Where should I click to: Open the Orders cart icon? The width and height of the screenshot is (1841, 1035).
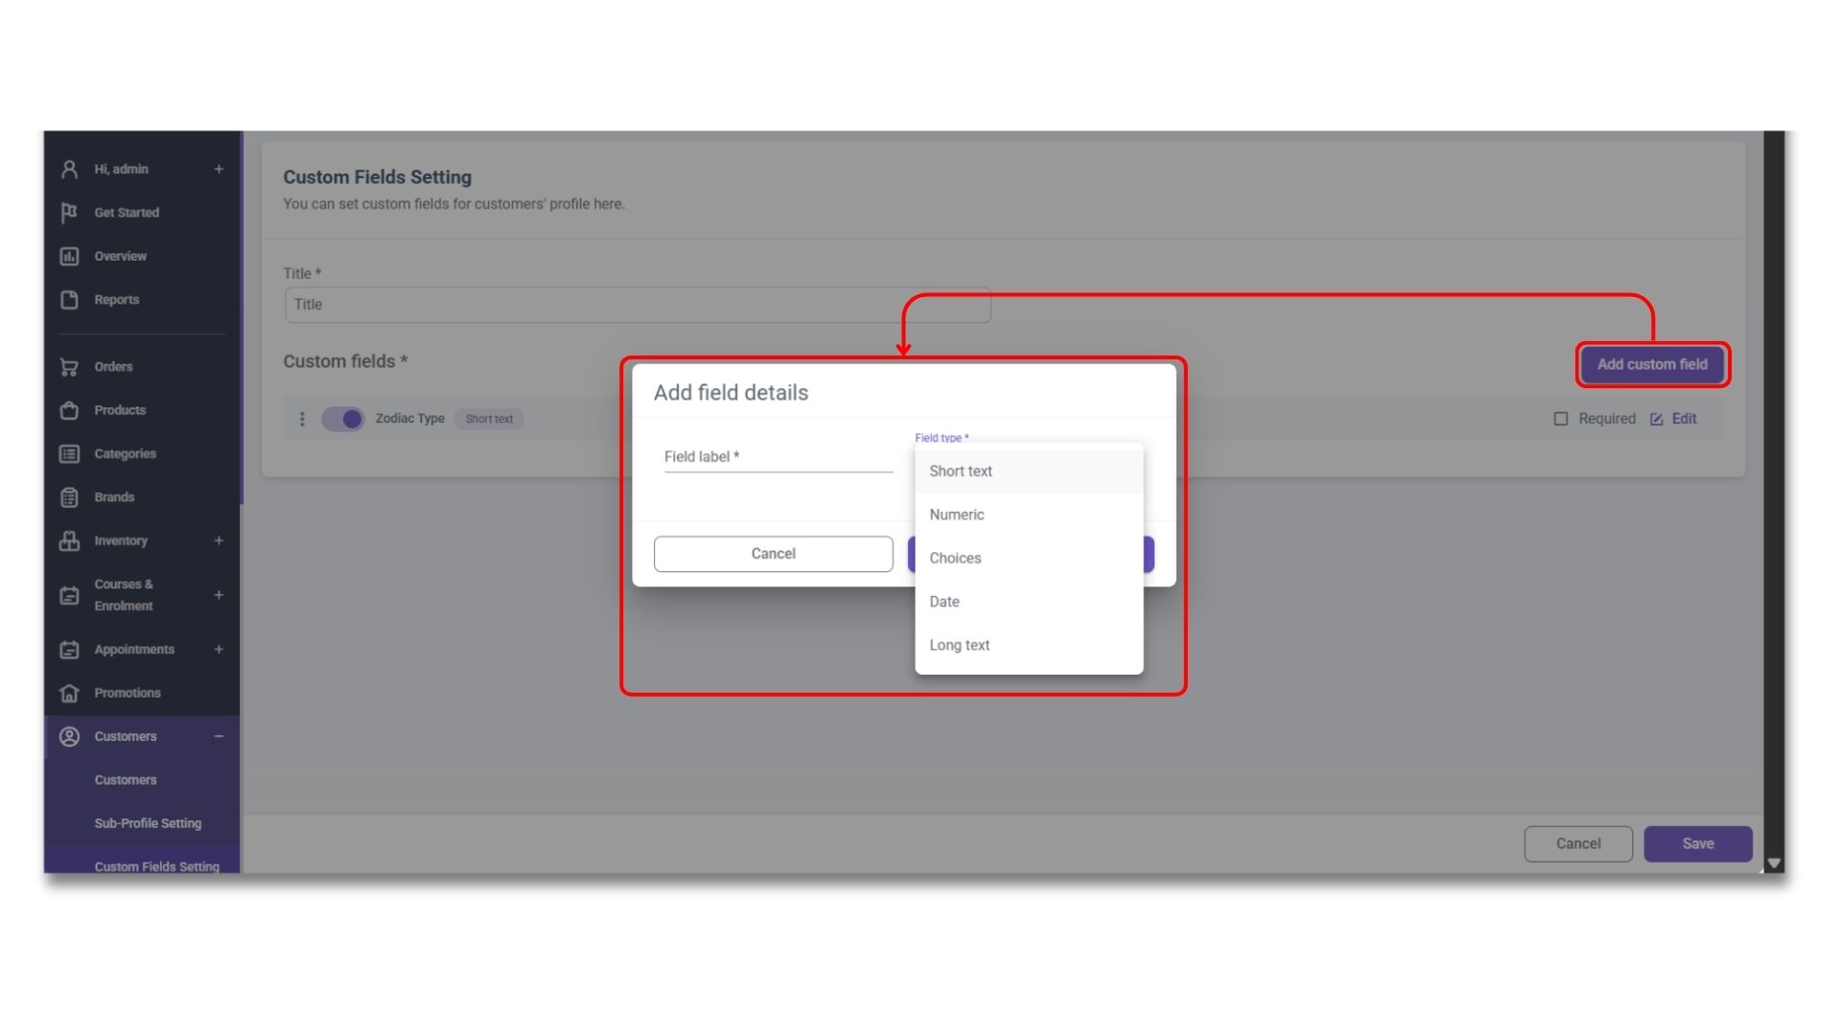click(x=69, y=367)
